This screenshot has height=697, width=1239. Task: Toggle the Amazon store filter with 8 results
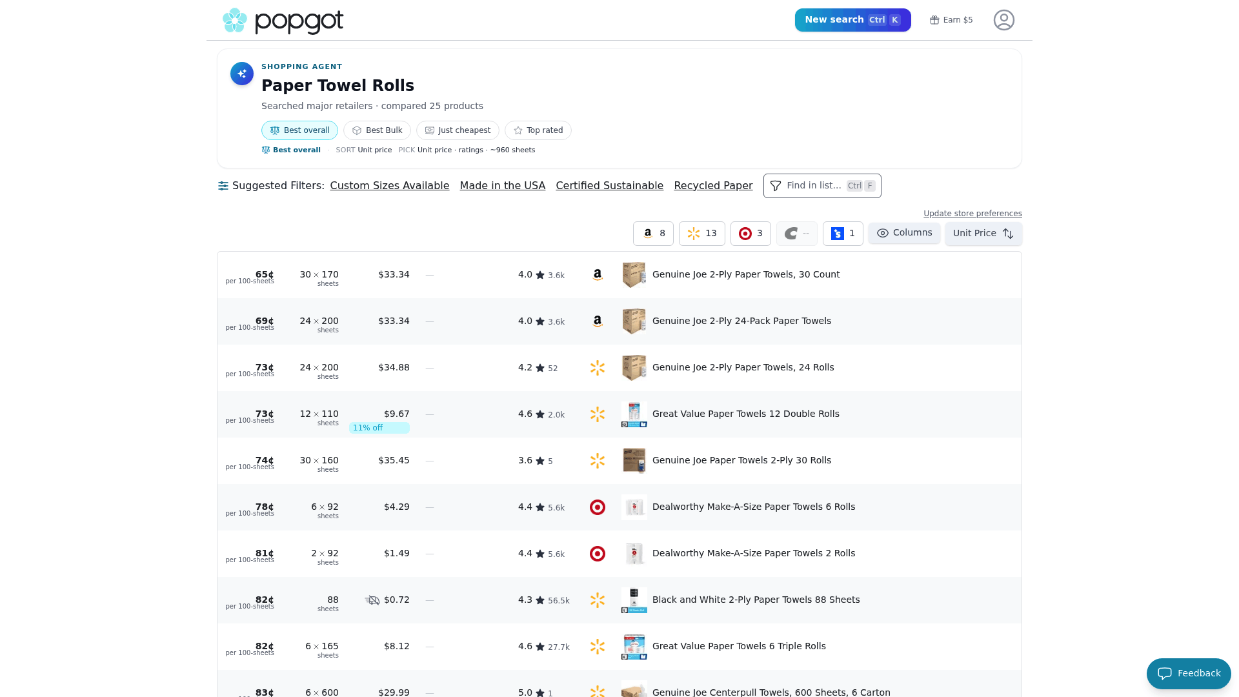(x=653, y=234)
